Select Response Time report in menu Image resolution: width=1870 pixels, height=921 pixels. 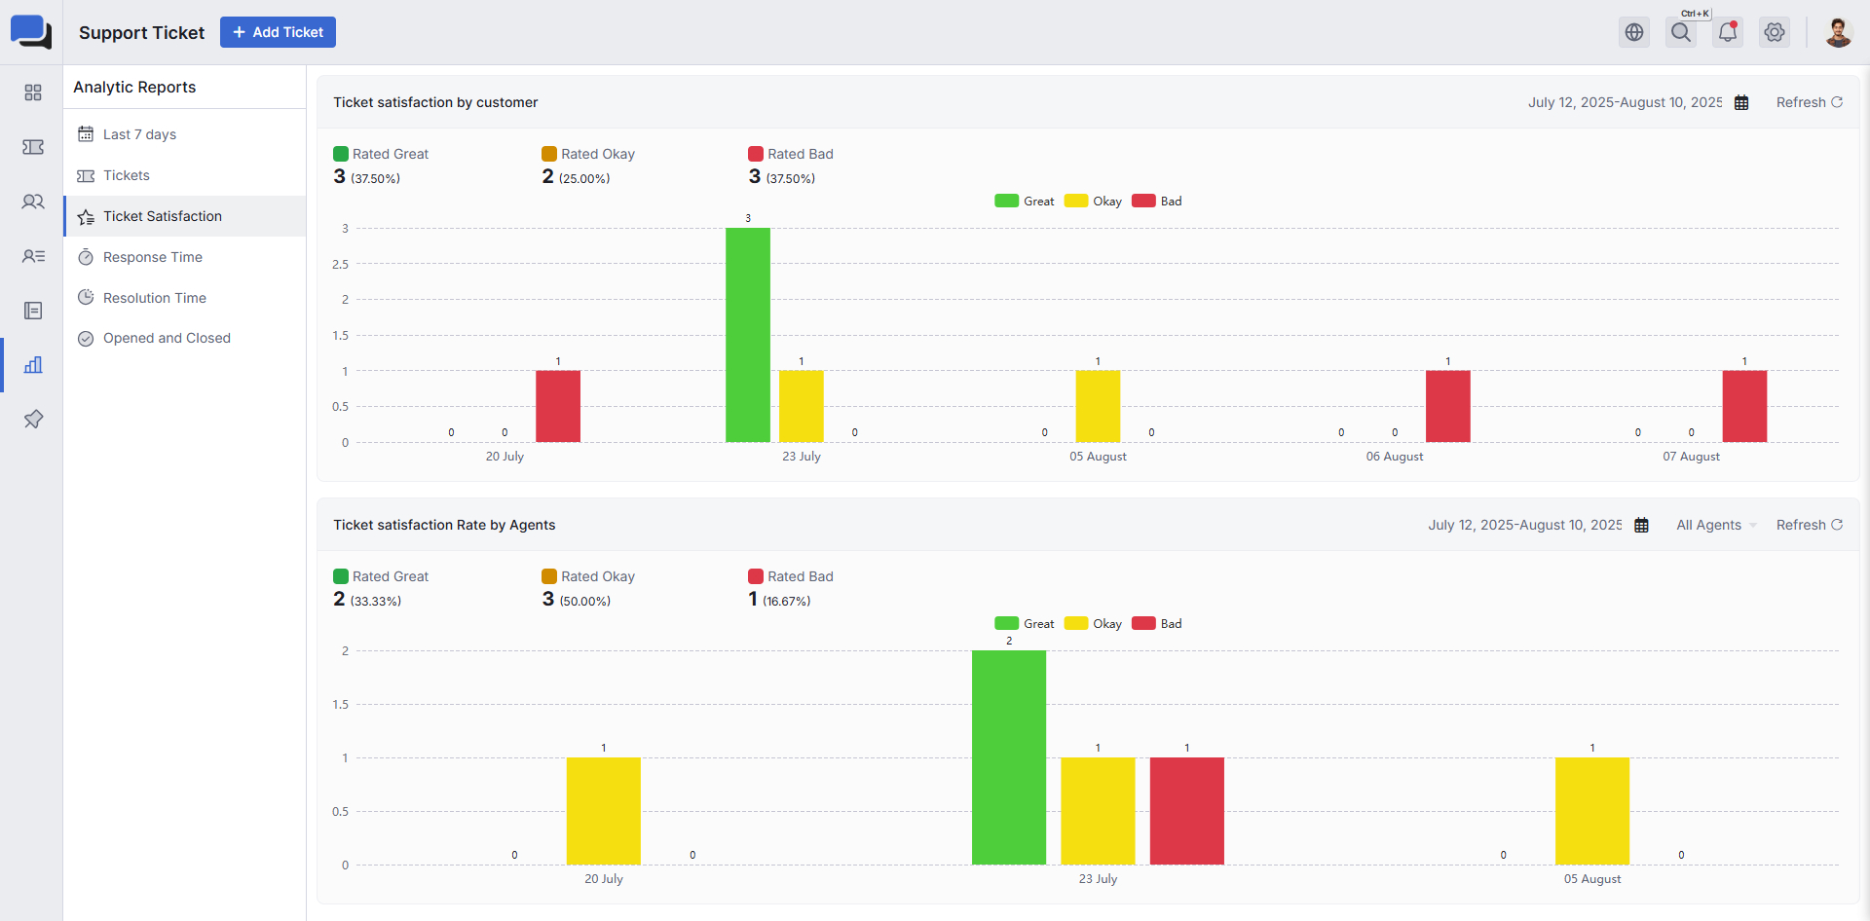pyautogui.click(x=153, y=257)
